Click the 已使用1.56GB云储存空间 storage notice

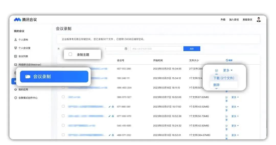coord(130,39)
